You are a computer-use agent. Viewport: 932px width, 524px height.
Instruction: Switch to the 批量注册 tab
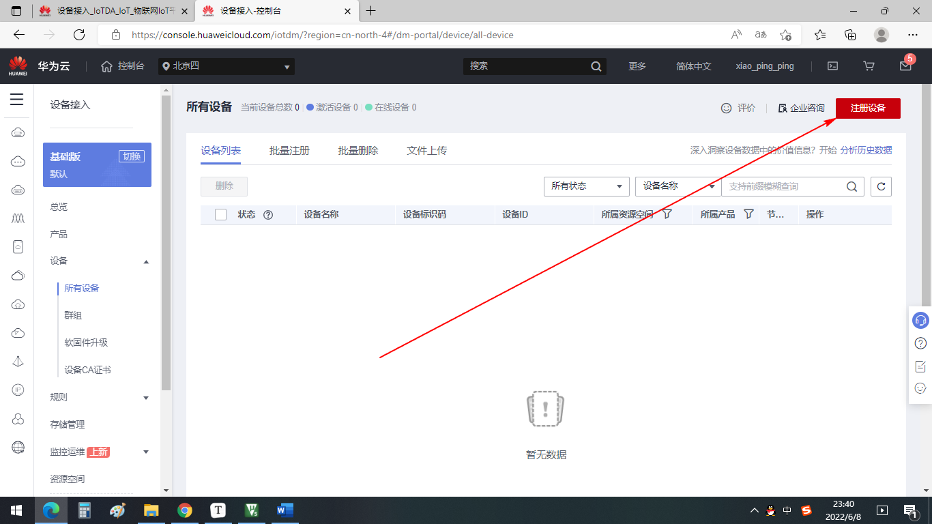coord(289,150)
